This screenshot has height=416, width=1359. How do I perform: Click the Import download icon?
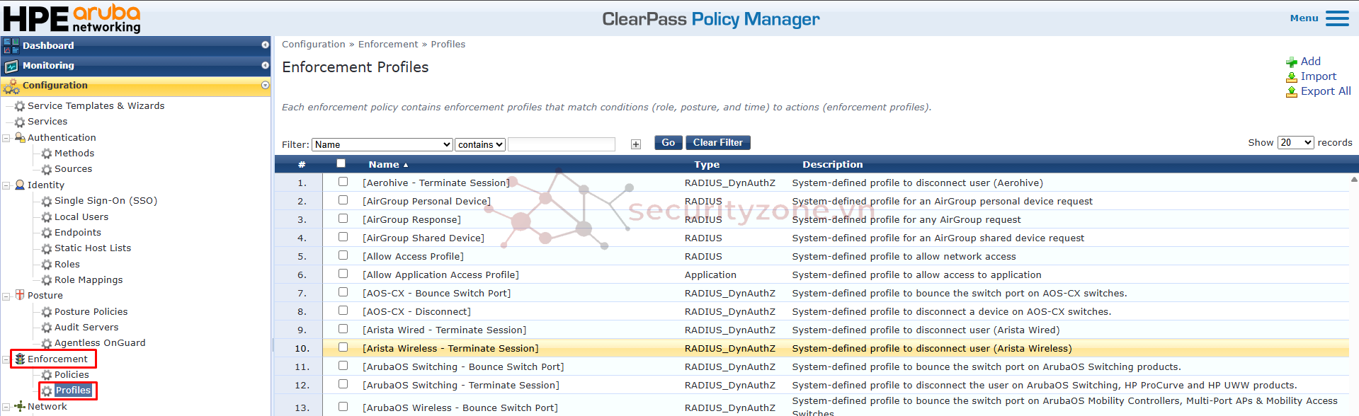(1292, 77)
